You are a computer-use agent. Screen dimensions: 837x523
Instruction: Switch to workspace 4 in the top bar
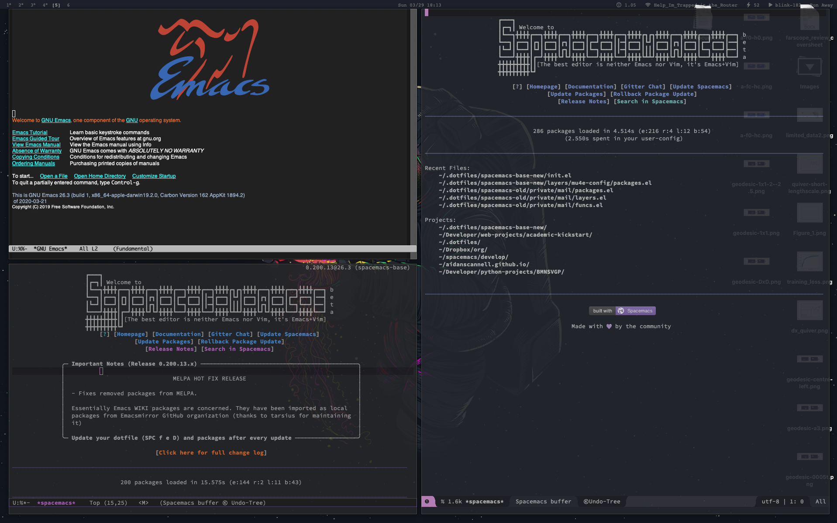45,5
